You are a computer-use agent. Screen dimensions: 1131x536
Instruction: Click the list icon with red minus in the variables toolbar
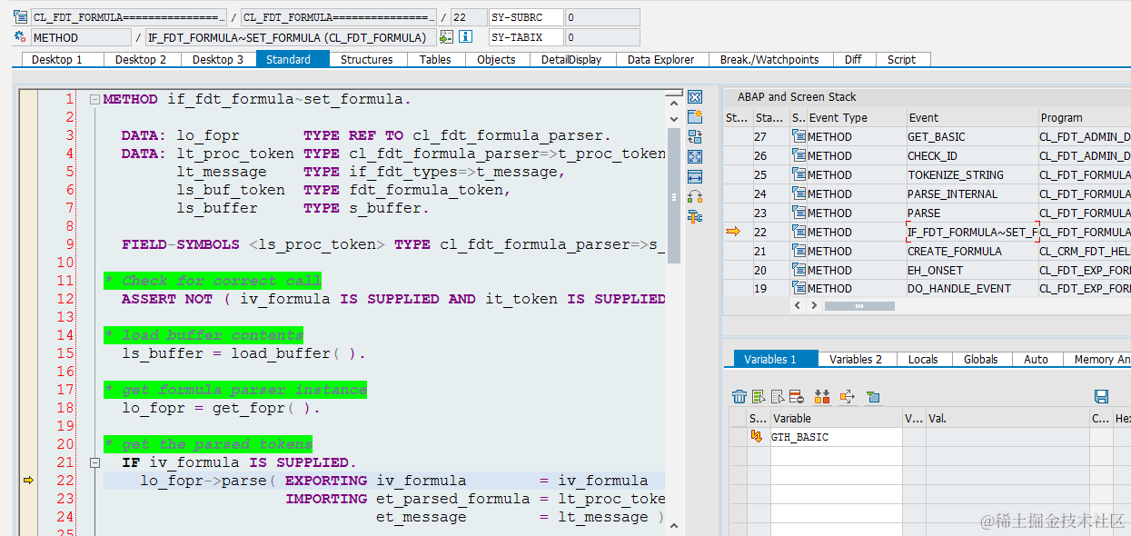pyautogui.click(x=797, y=396)
